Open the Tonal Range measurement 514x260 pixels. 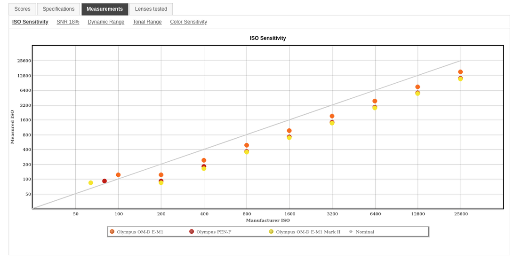pyautogui.click(x=147, y=22)
